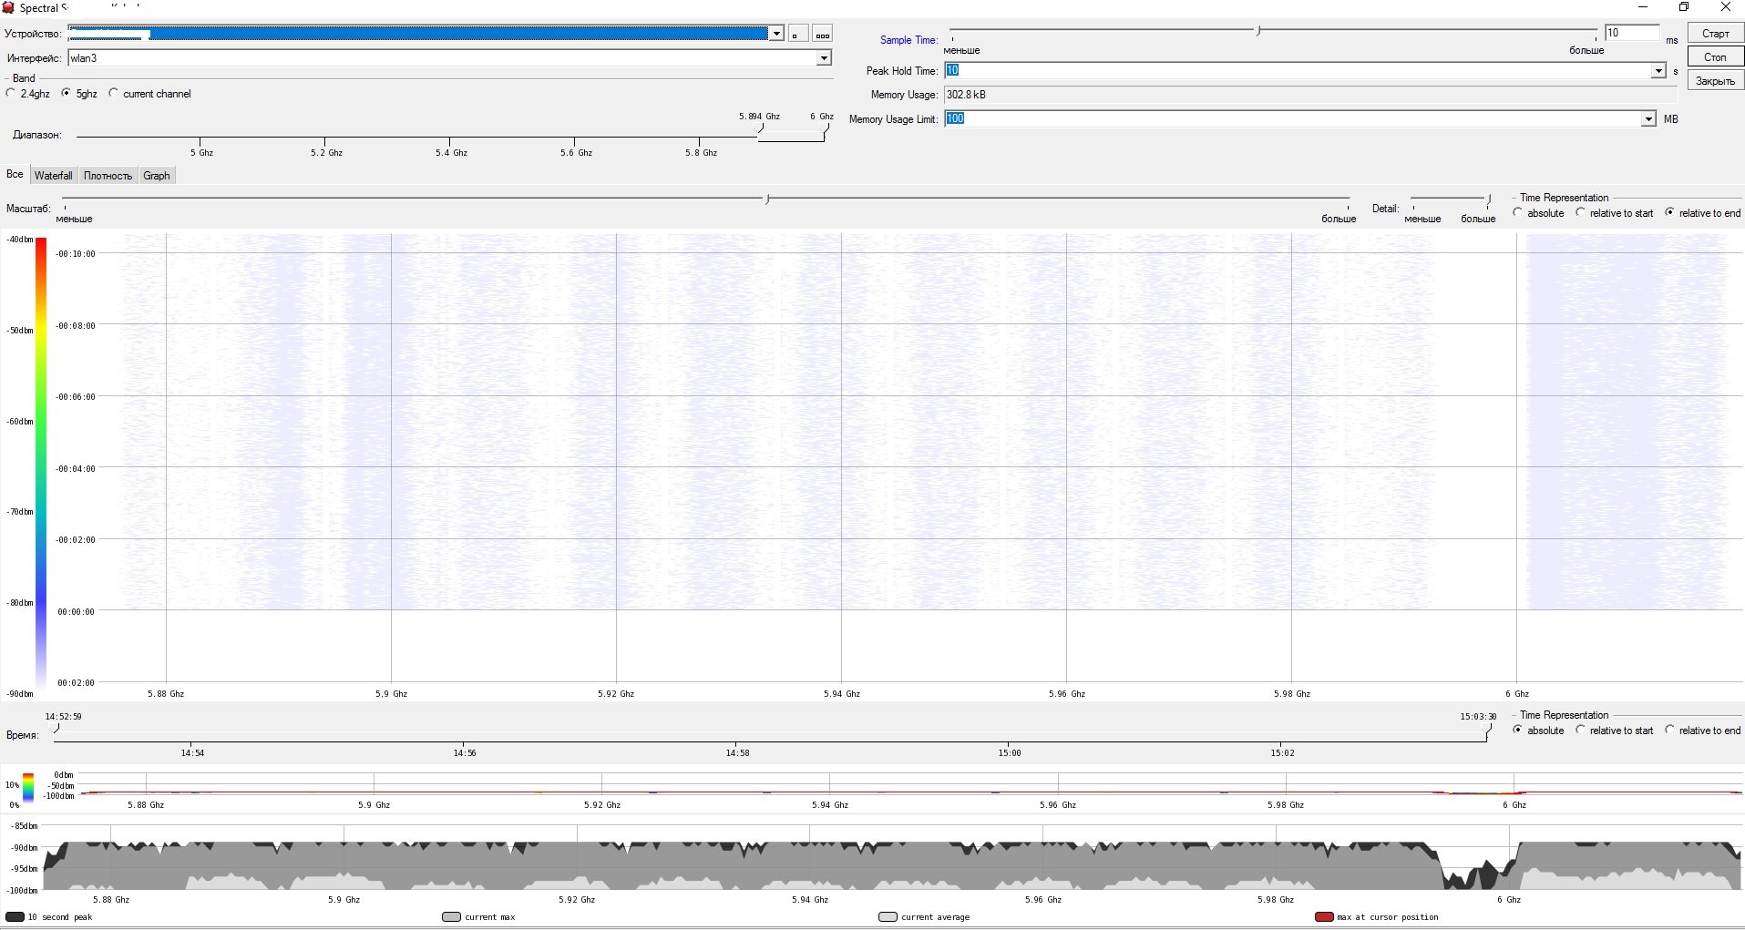This screenshot has width=1745, height=930.
Task: Click the 'current average' legend swatch
Action: 888,917
